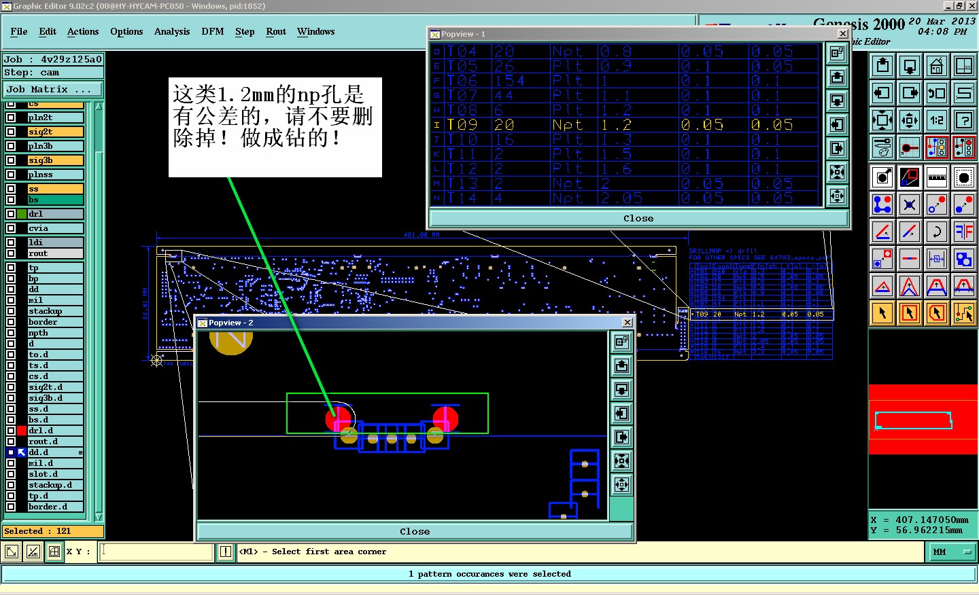Click the pan-up icon in Popview 2 sidebar
This screenshot has height=595, width=979.
[x=621, y=366]
